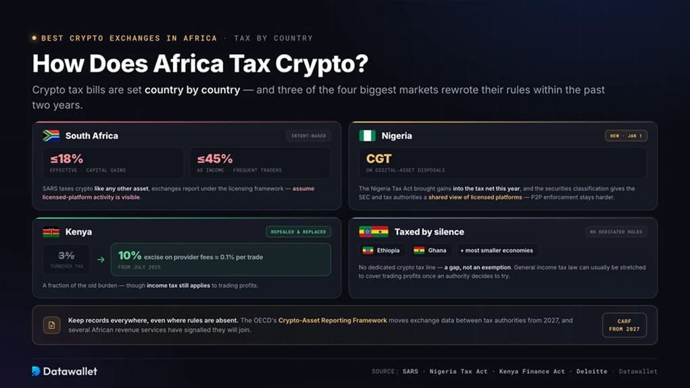690x388 pixels.
Task: Open the Crypto-Asset Reporting Framework link
Action: coord(332,320)
